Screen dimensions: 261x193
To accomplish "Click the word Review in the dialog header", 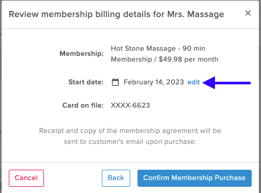I will click(x=24, y=14).
